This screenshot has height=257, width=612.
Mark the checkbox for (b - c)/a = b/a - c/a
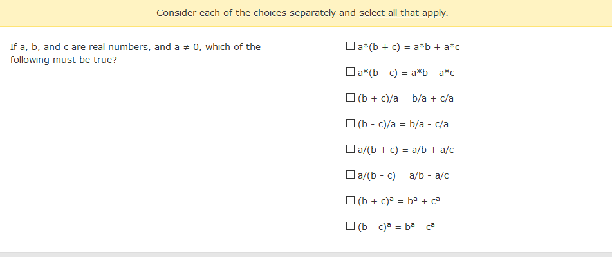(x=350, y=123)
